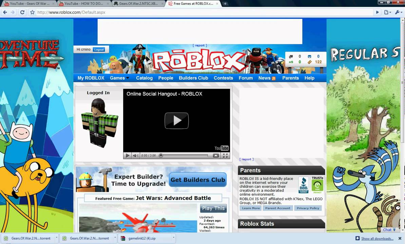Click the News RSS feed icon
405x244 pixels.
[x=274, y=78]
